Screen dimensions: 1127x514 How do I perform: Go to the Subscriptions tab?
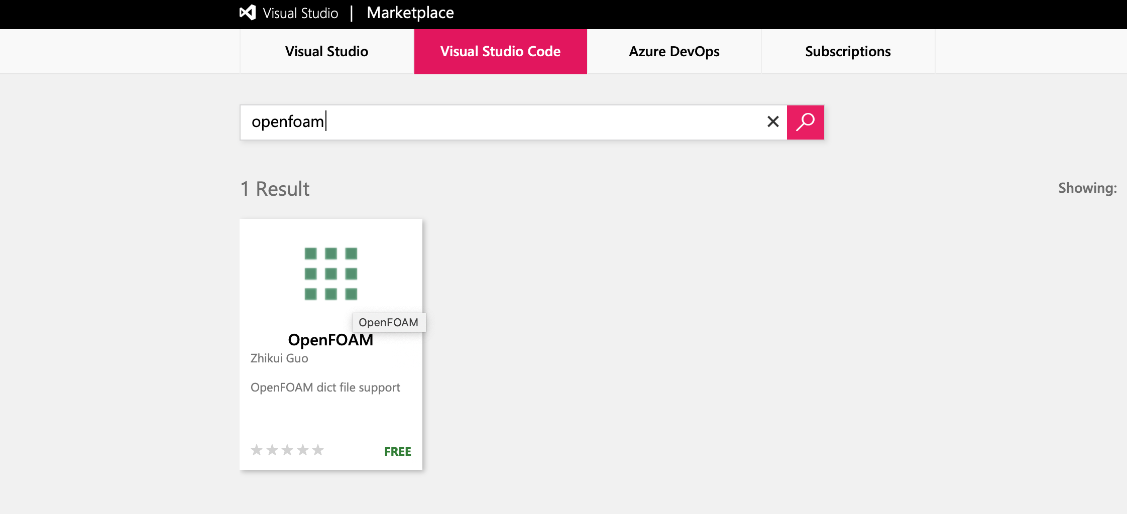click(848, 51)
